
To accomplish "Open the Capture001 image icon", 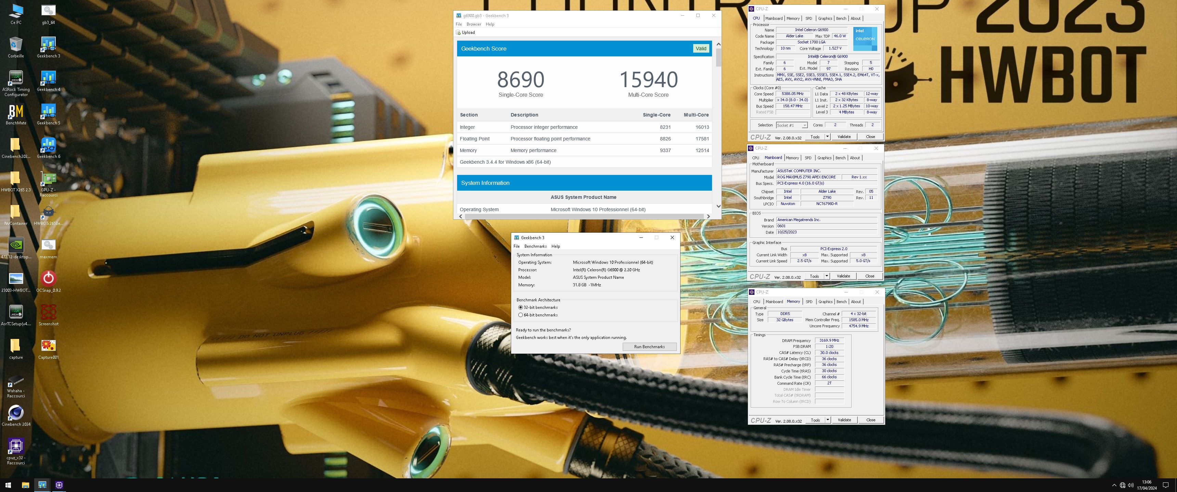I will 49,349.
